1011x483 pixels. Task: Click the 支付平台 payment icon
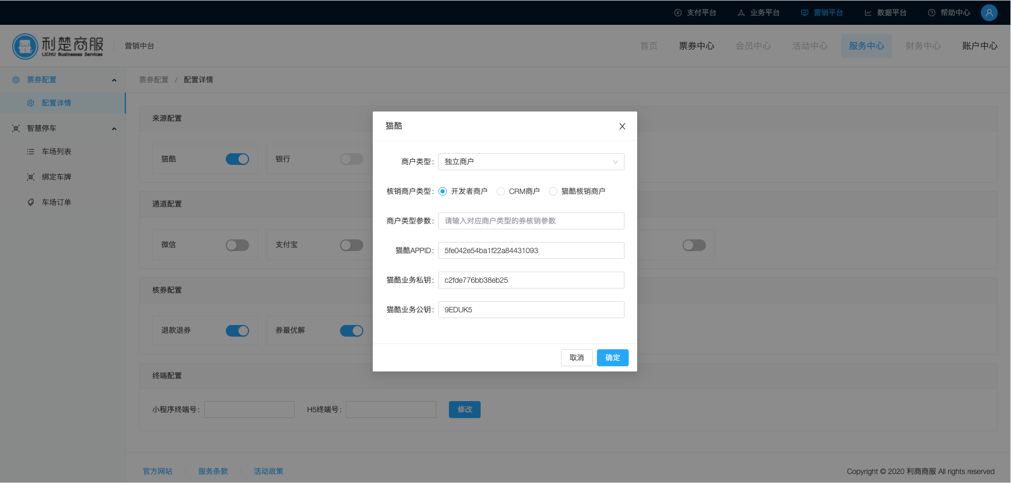pos(678,13)
